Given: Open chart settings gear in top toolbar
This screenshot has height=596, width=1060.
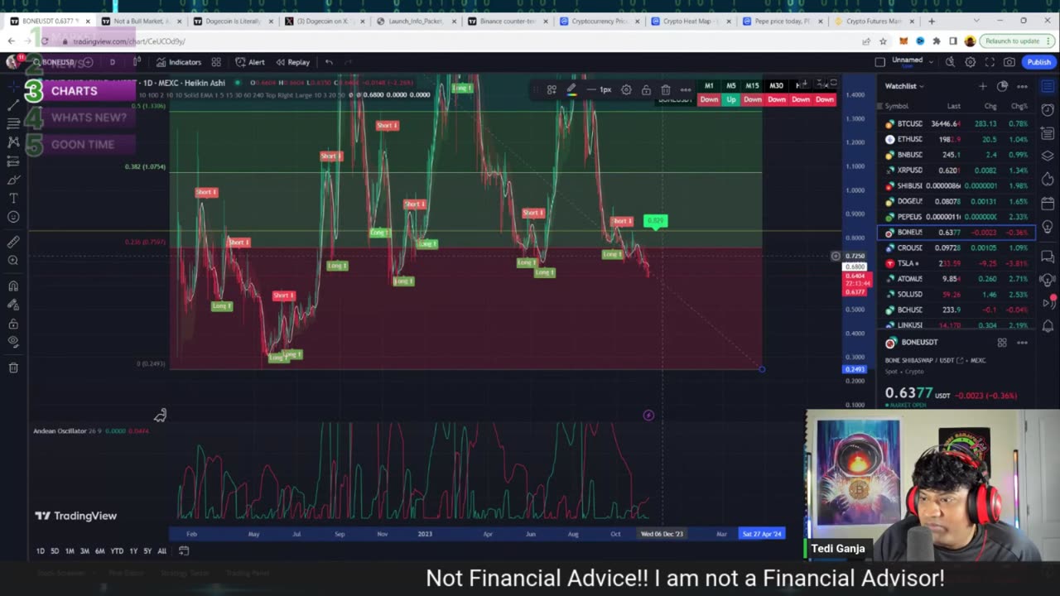Looking at the screenshot, I should (970, 62).
